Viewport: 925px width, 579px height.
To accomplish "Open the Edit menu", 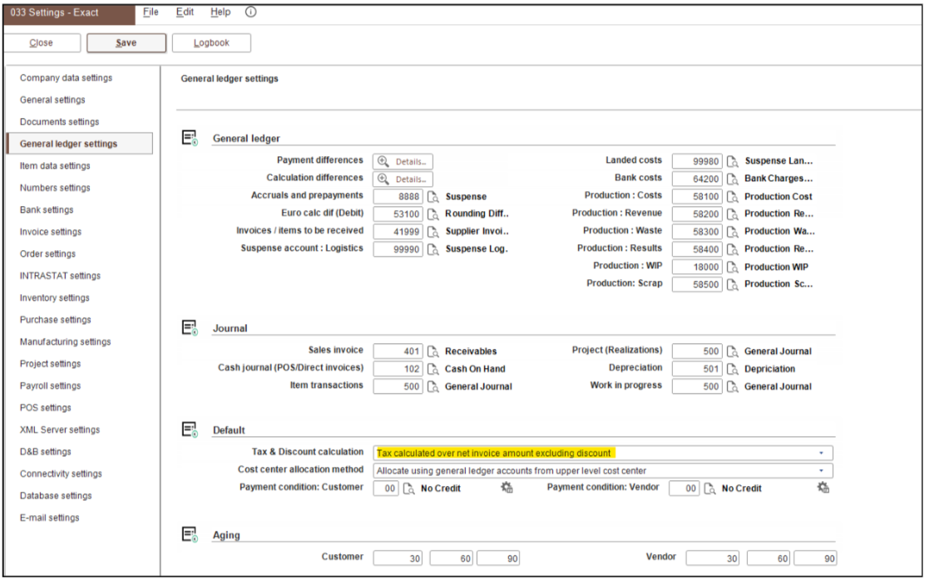I will click(185, 12).
